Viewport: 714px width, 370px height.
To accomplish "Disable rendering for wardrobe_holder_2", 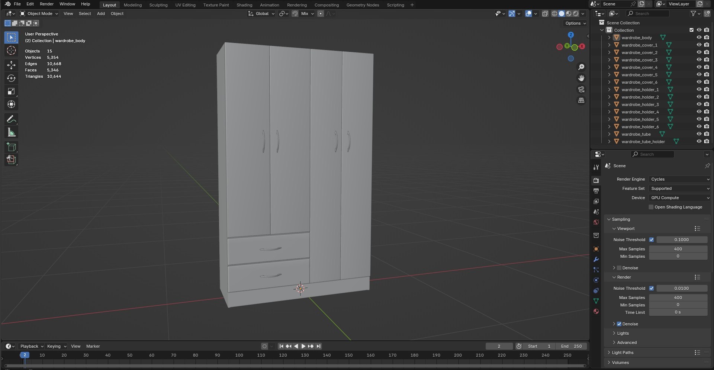I will click(707, 97).
